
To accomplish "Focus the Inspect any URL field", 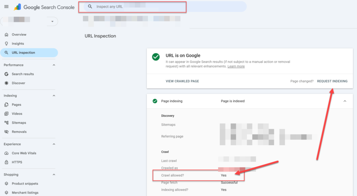I will [165, 7].
